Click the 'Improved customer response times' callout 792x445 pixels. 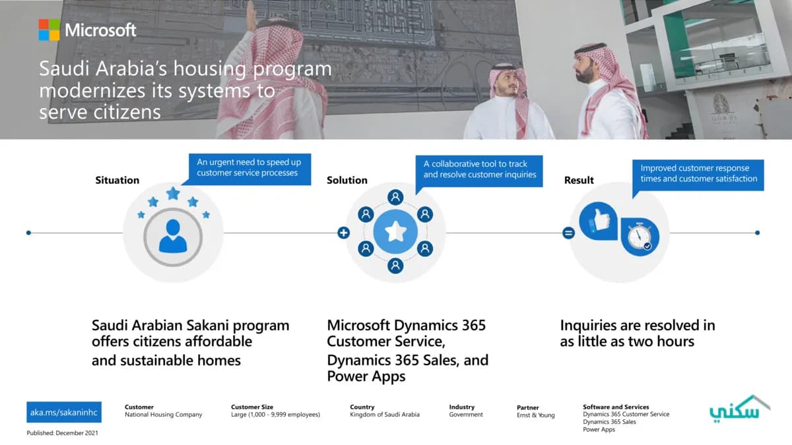coord(698,174)
